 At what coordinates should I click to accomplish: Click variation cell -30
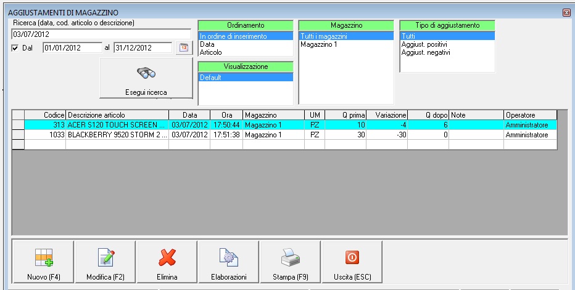[x=387, y=135]
